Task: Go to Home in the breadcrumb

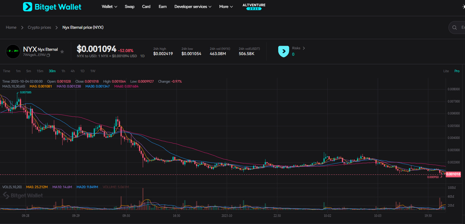Action: click(11, 28)
